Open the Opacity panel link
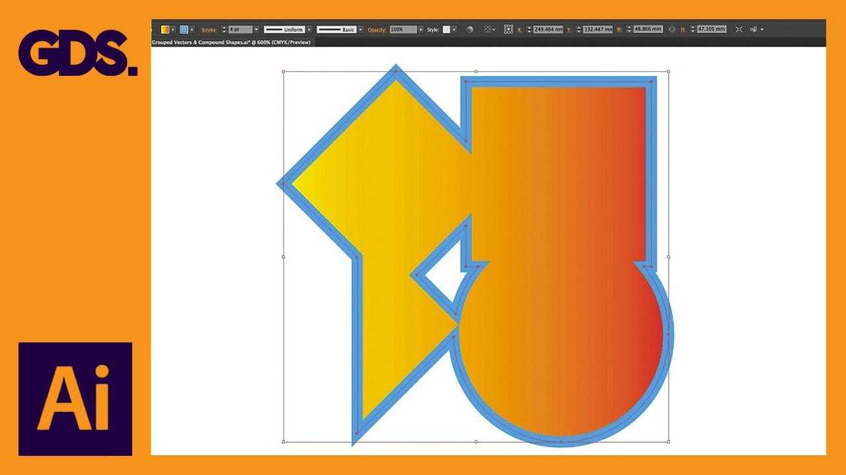Screen dimensions: 846x475 pyautogui.click(x=377, y=30)
